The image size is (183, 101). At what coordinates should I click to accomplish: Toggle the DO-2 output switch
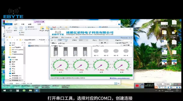coord(66,51)
